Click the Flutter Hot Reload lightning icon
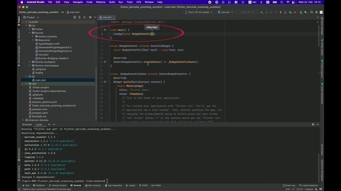Screen dimensions: 341x191 [280, 12]
